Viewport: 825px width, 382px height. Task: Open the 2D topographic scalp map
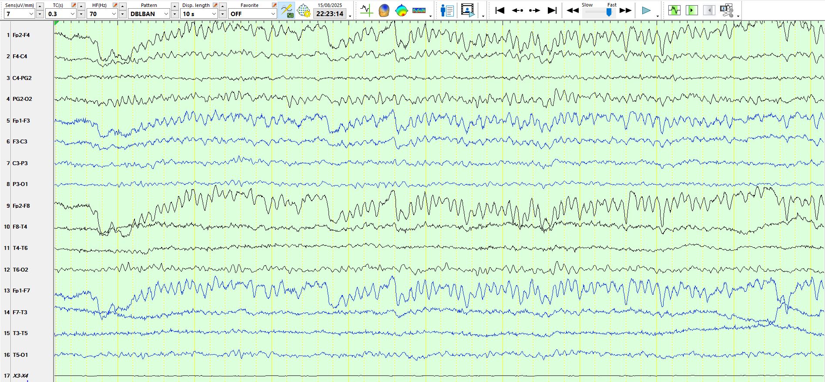point(401,10)
